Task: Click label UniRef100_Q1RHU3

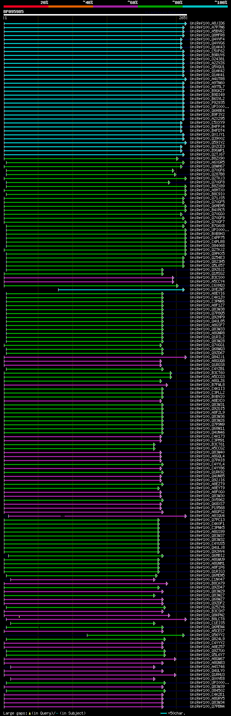Action: point(207,675)
